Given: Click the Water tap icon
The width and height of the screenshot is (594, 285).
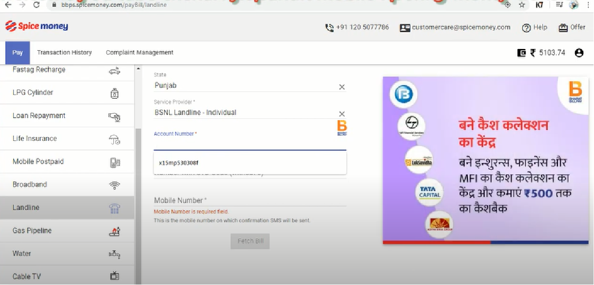Looking at the screenshot, I should click(x=114, y=254).
